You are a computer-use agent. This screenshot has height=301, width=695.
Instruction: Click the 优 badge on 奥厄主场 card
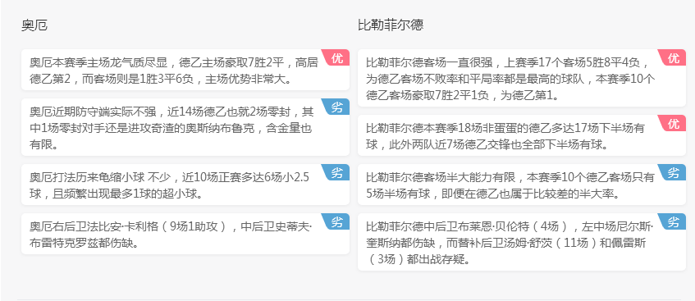pyautogui.click(x=337, y=57)
